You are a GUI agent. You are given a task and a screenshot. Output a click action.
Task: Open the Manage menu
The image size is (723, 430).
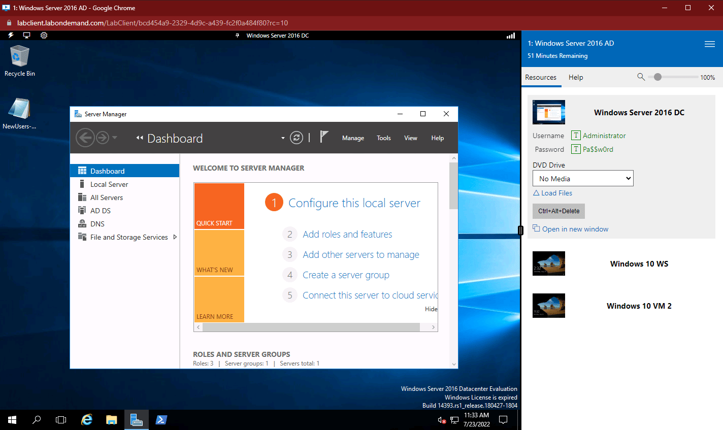click(353, 138)
